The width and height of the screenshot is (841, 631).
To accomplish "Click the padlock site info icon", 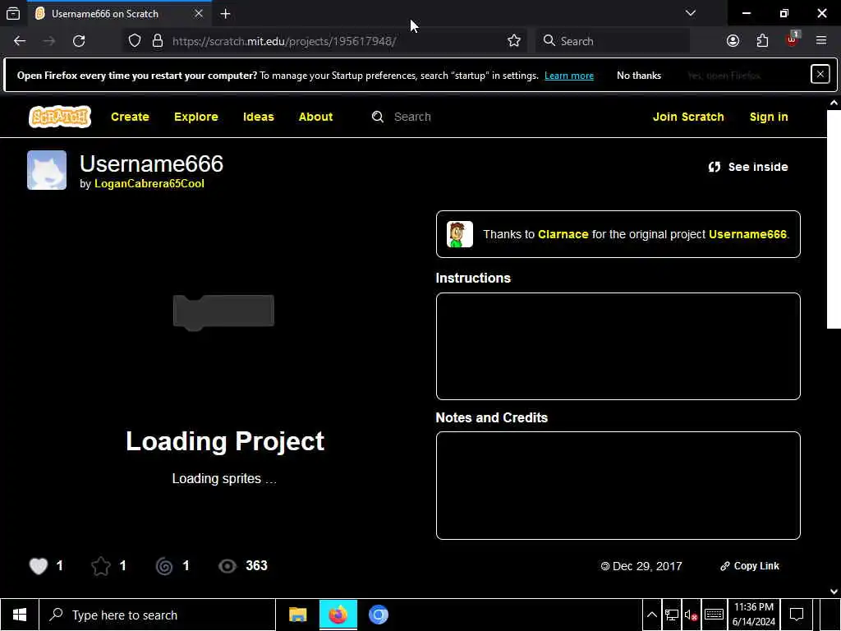I will (x=157, y=41).
